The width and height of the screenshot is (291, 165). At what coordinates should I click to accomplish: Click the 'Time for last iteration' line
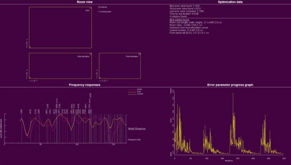coord(184,14)
